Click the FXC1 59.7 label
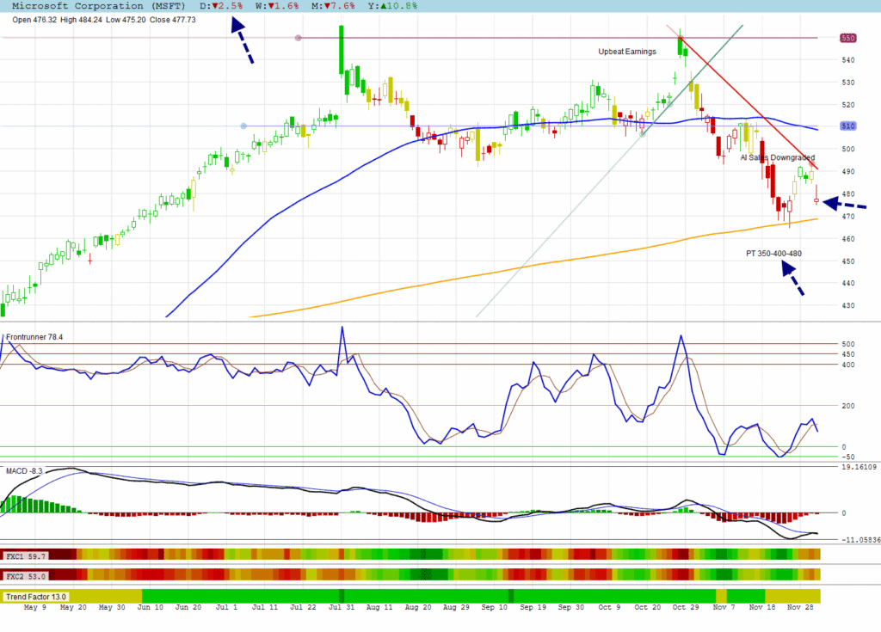 24,556
